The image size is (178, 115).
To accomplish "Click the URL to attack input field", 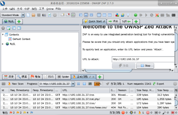I will click(143, 59).
